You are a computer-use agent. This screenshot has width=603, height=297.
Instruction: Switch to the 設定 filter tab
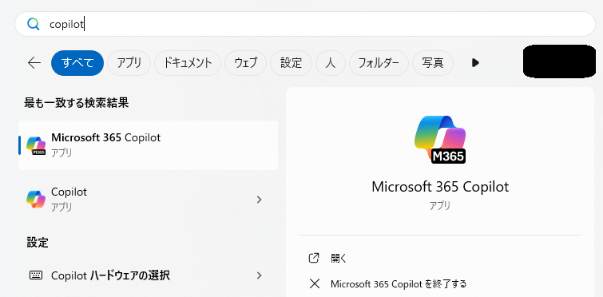(x=291, y=63)
